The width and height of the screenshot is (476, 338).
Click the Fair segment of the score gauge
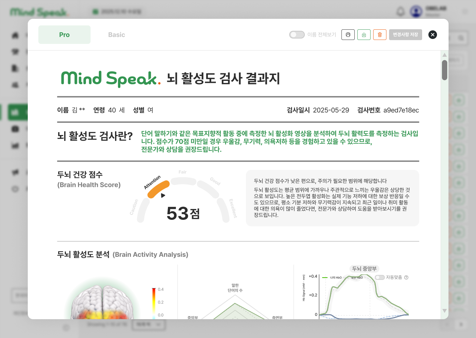point(183,181)
